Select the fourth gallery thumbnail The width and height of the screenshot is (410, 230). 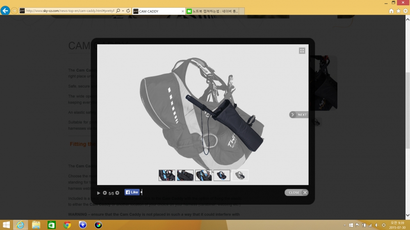(222, 175)
